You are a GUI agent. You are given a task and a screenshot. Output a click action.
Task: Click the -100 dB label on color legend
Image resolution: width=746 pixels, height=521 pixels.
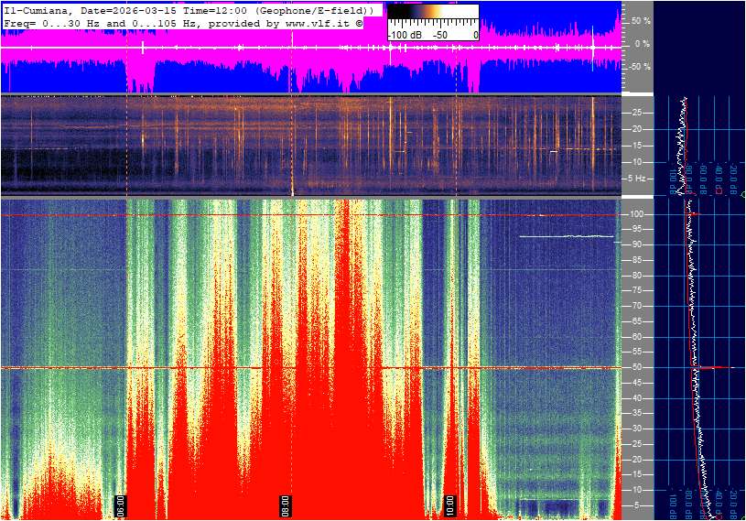pyautogui.click(x=404, y=35)
